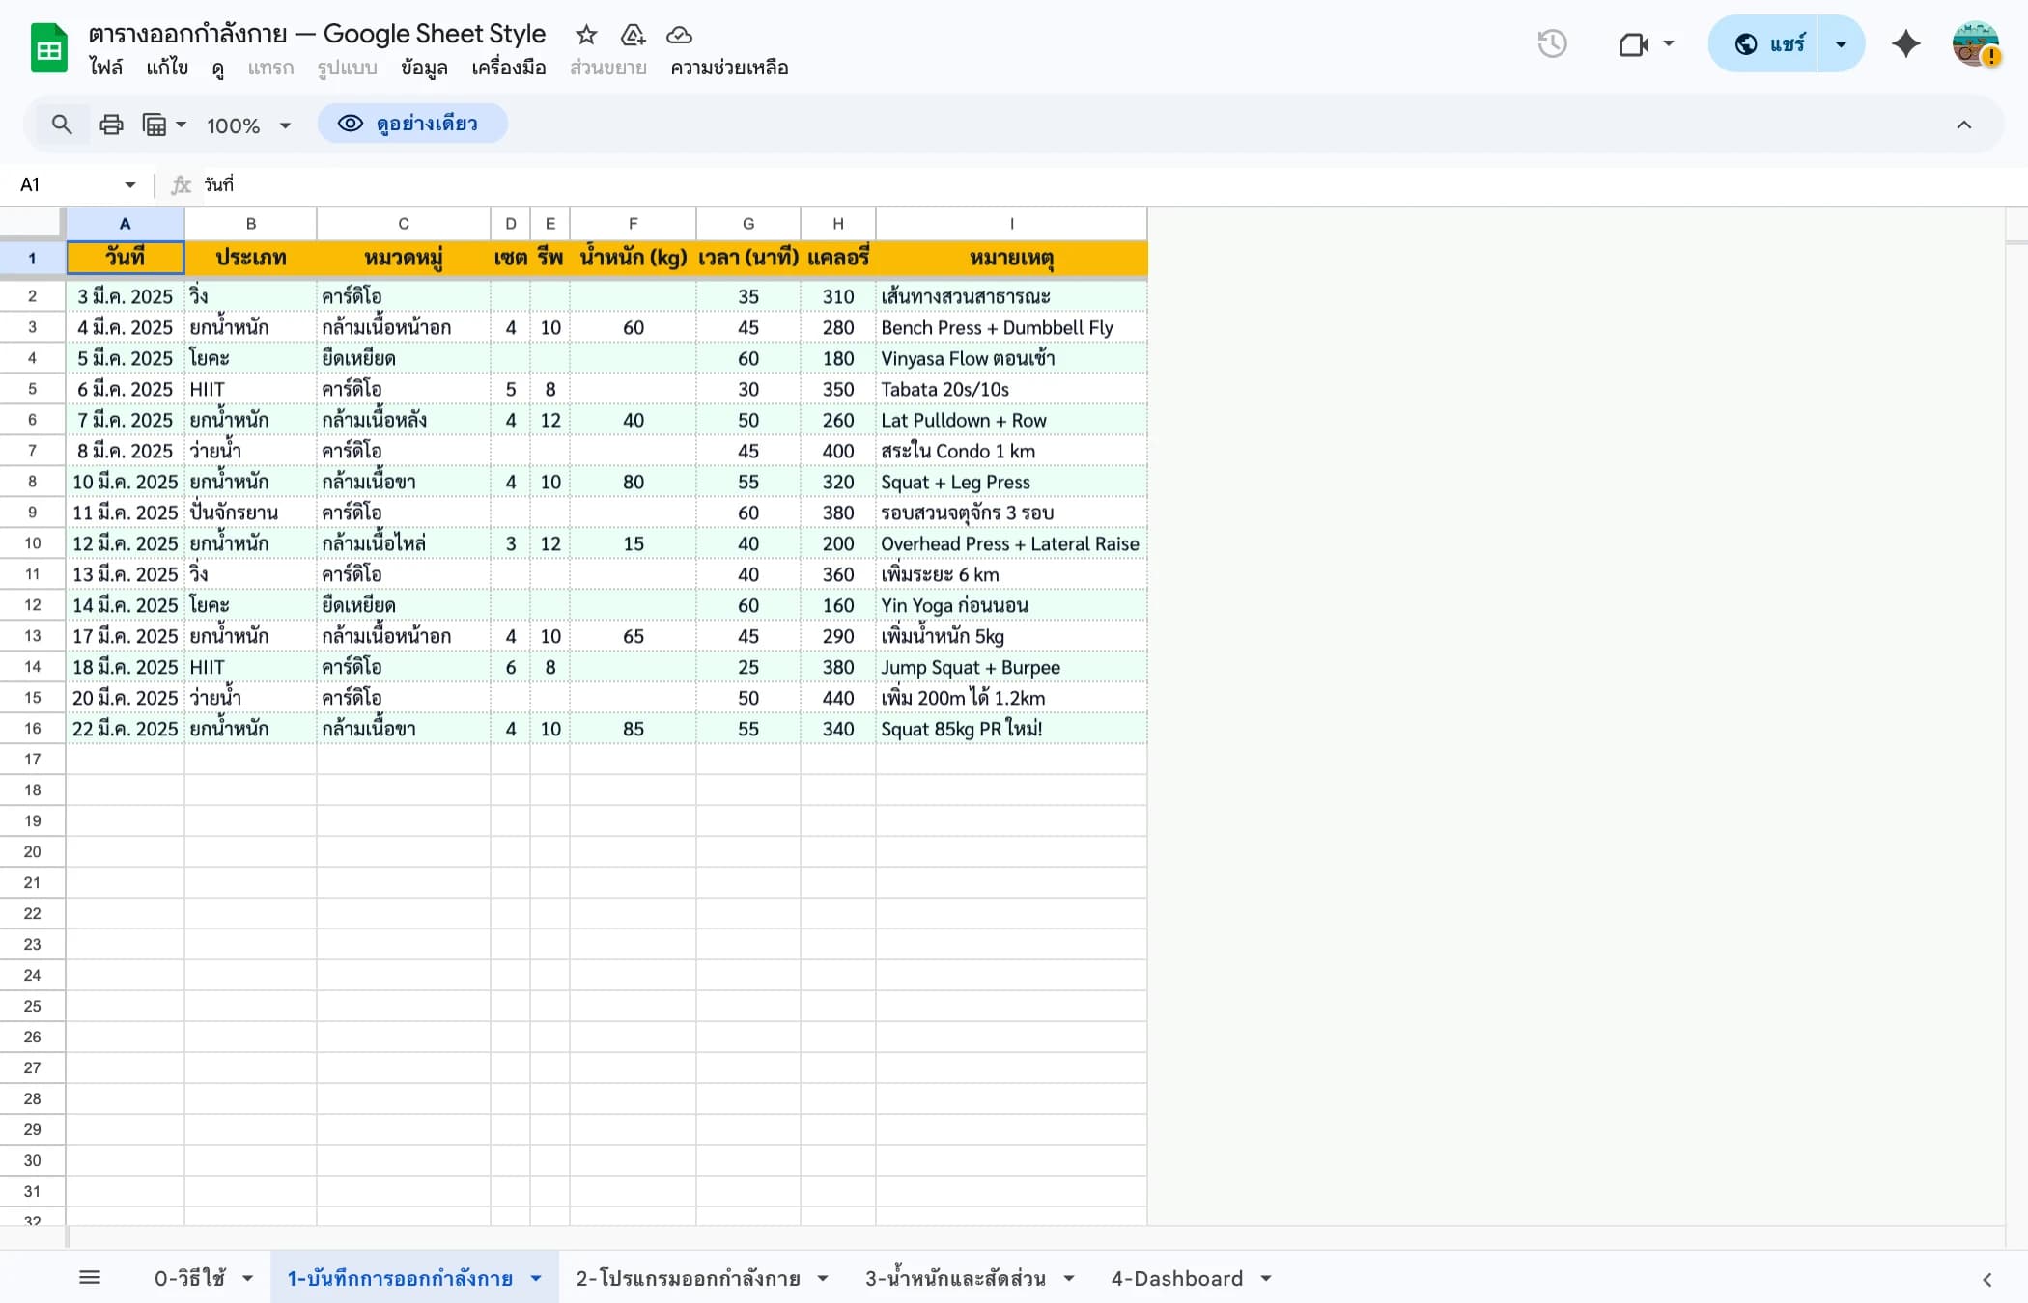The height and width of the screenshot is (1303, 2028).
Task: Open the account profile avatar
Action: [1973, 43]
